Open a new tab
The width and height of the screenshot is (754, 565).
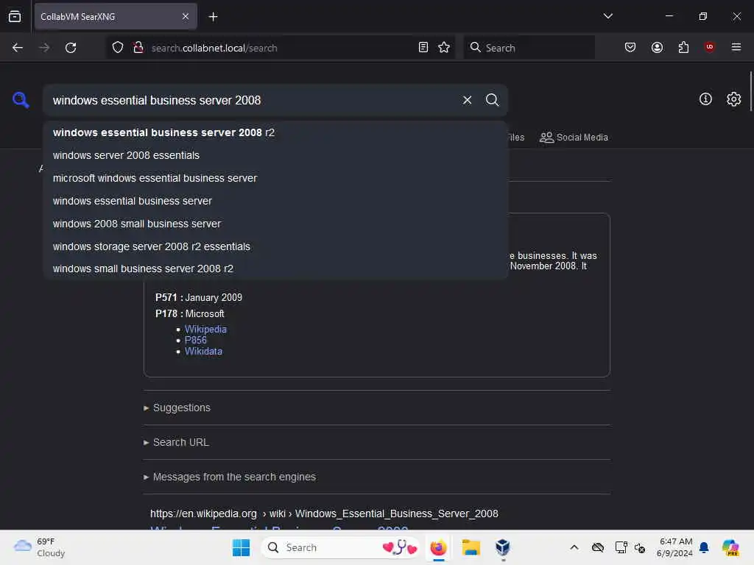tap(213, 17)
